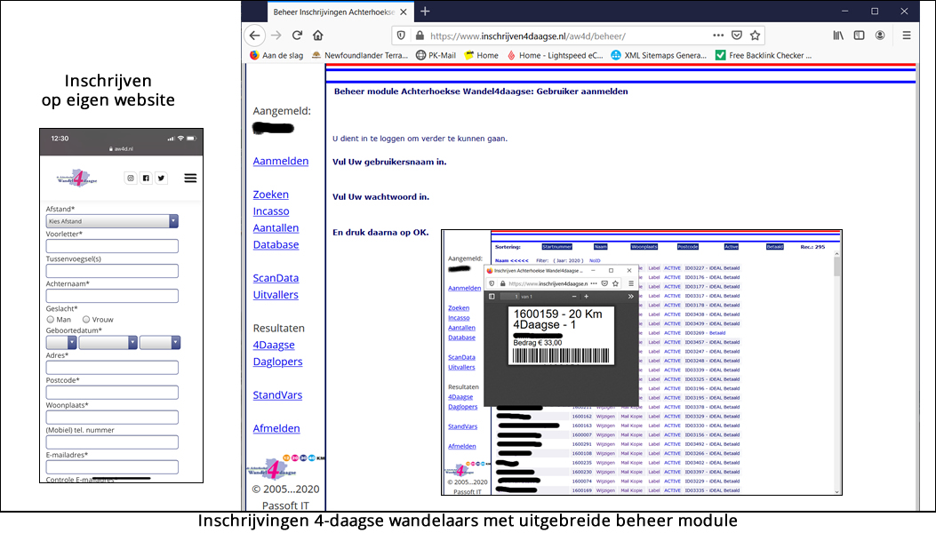Image resolution: width=936 pixels, height=533 pixels.
Task: Bookmark star in label popup window
Action: (615, 283)
